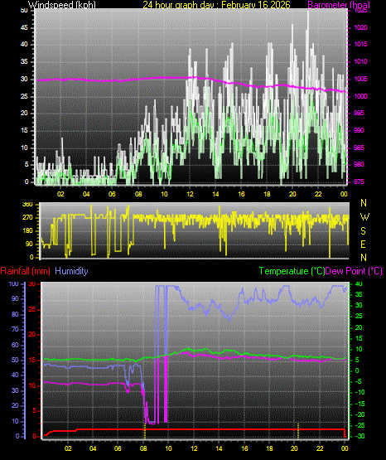Click hour "14" under the rainfall graph
The height and width of the screenshot is (460, 386).
tap(219, 448)
